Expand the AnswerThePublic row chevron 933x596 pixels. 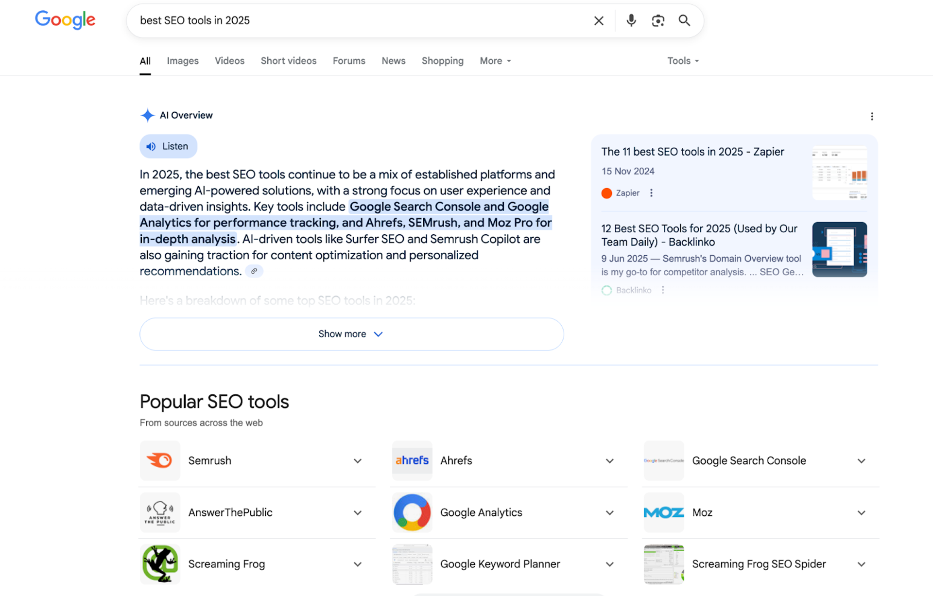[x=358, y=513]
